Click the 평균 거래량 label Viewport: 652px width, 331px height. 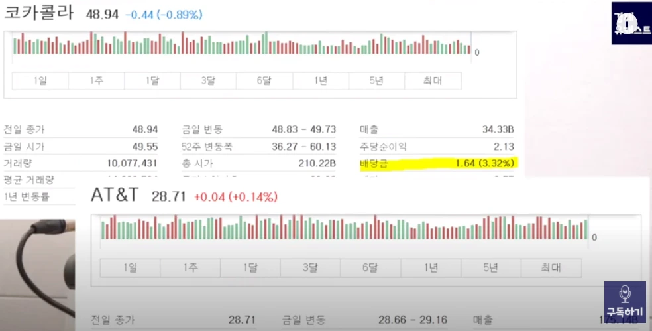(28, 180)
